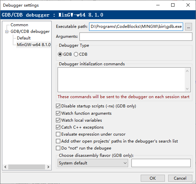Uncheck Disable startup scripts (-nx)

(x=58, y=106)
